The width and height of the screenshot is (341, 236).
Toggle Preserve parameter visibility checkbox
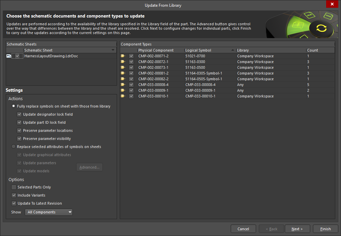(19, 139)
